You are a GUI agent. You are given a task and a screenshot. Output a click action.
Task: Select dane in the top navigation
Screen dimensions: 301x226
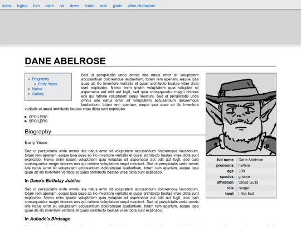50,6
